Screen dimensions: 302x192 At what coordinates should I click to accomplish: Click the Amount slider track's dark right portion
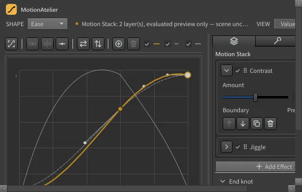tap(273, 97)
